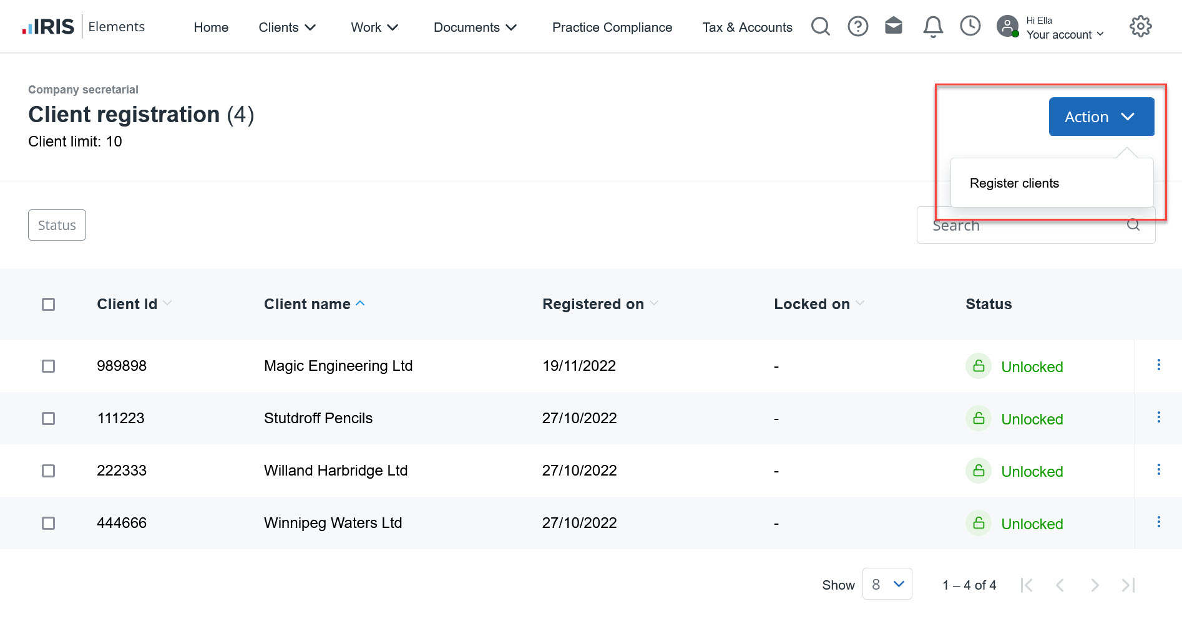Open the Show rows per page dropdown
Image resolution: width=1182 pixels, height=627 pixels.
(887, 584)
